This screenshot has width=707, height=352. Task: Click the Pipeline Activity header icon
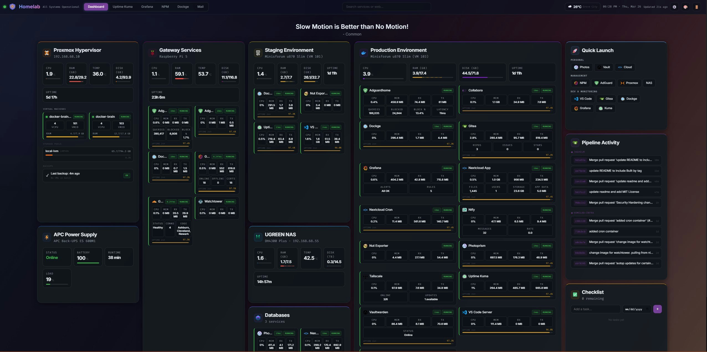(x=575, y=143)
